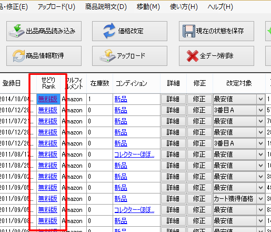Open the 移動(M) menu
The width and height of the screenshot is (271, 232).
click(148, 7)
